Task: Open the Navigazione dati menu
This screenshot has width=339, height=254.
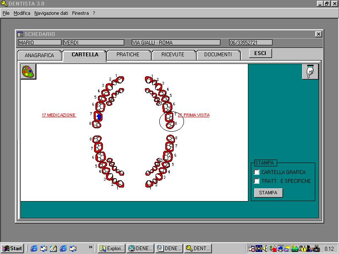Action: (51, 13)
